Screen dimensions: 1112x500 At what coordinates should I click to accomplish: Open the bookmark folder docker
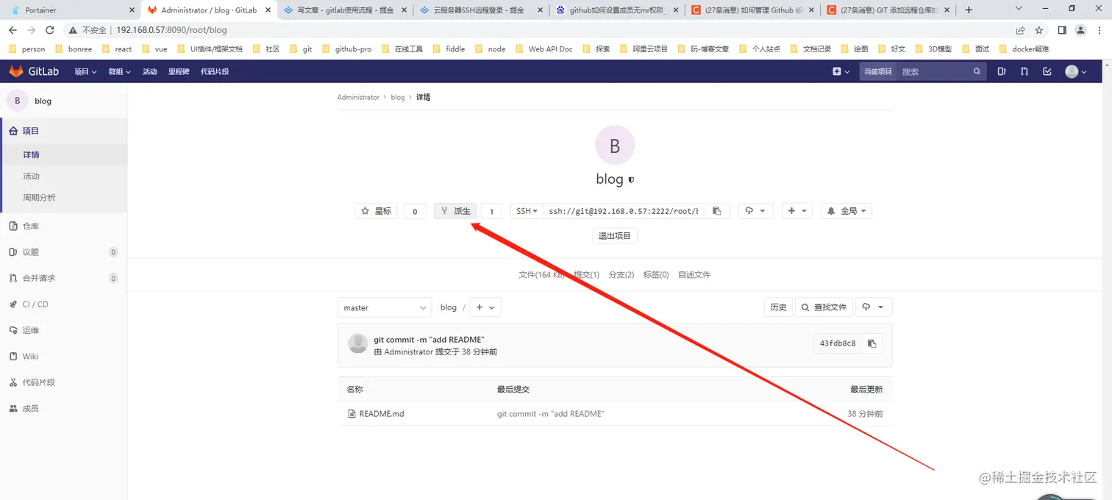(x=1024, y=49)
